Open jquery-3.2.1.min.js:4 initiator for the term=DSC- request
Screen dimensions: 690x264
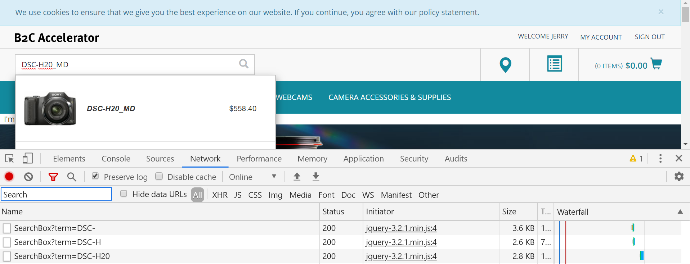[401, 228]
